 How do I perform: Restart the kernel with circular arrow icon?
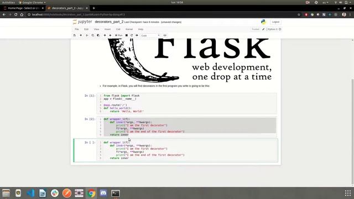point(132,35)
